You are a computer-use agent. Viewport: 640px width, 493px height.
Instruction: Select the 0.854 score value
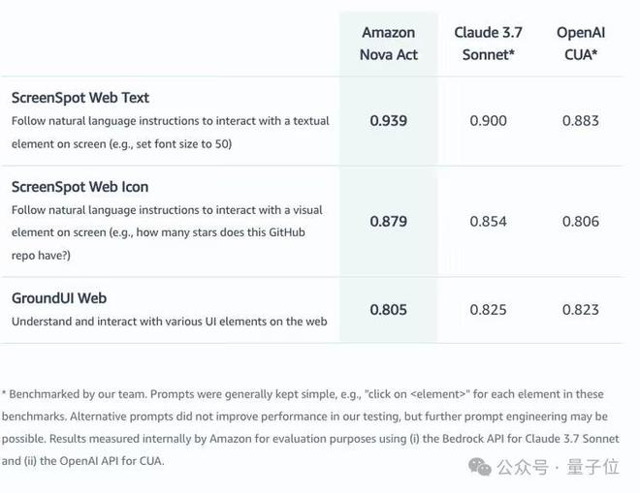click(488, 221)
